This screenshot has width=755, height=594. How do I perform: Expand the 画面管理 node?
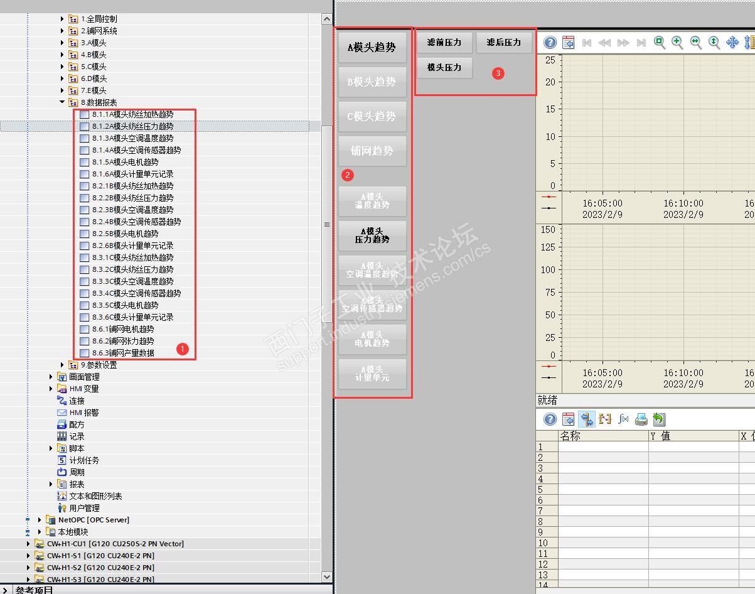tap(51, 377)
